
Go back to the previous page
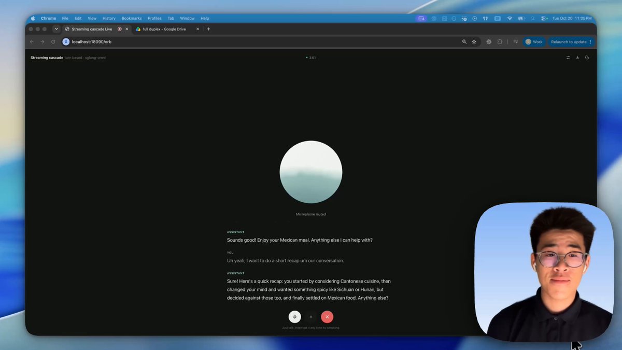pos(32,41)
